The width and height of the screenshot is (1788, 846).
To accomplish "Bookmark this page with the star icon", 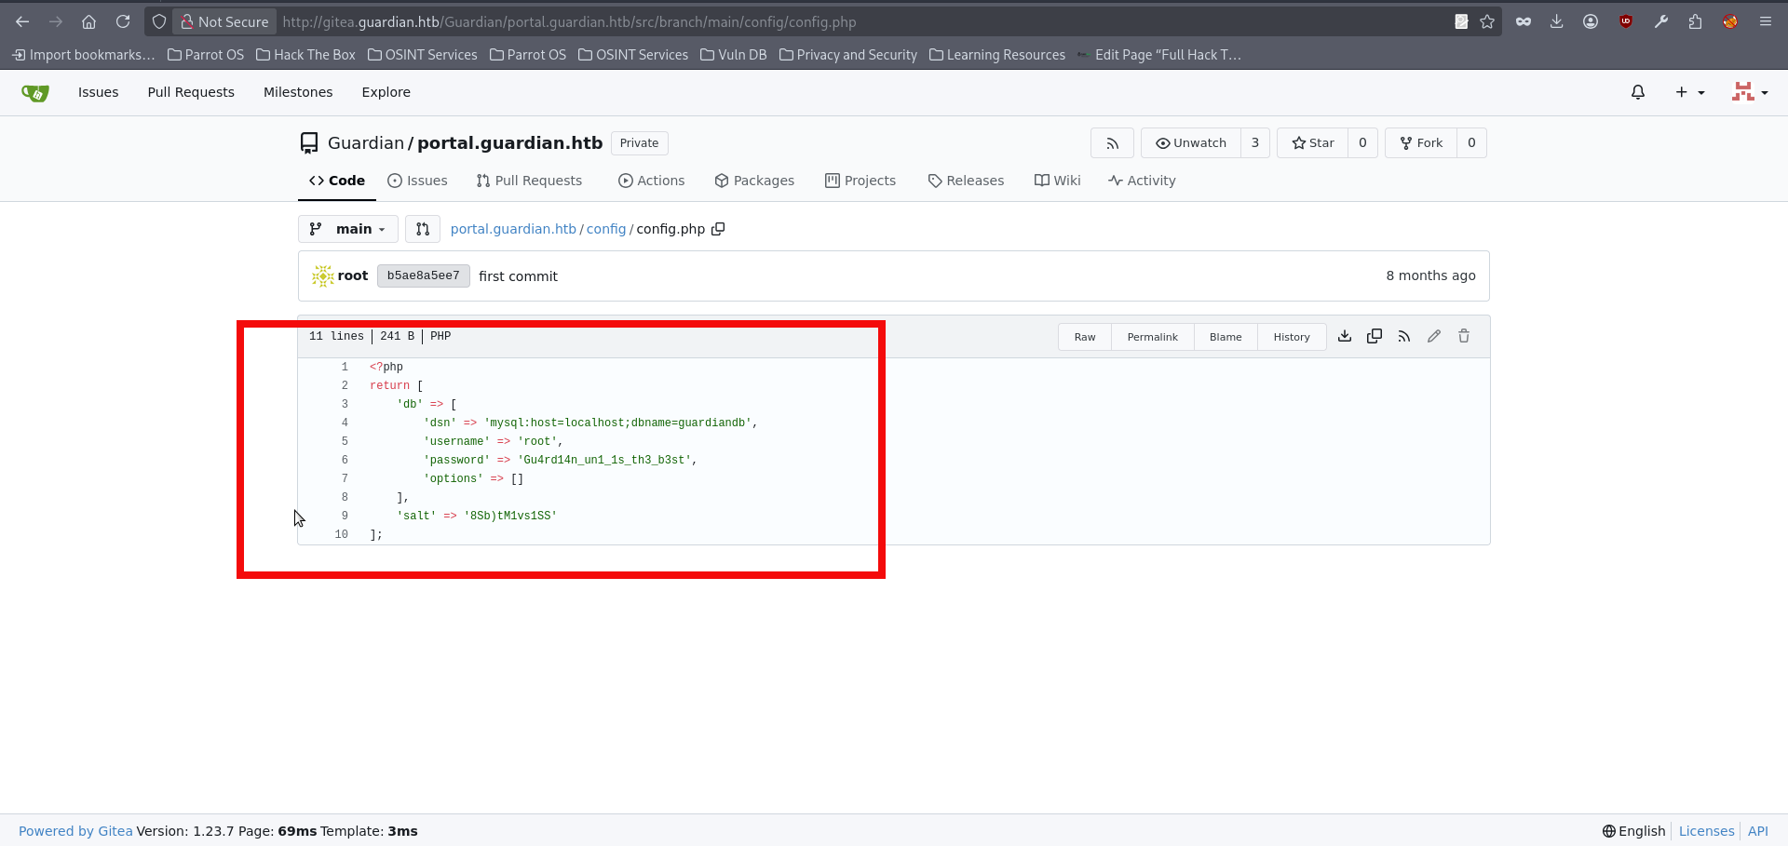I will tap(1487, 21).
